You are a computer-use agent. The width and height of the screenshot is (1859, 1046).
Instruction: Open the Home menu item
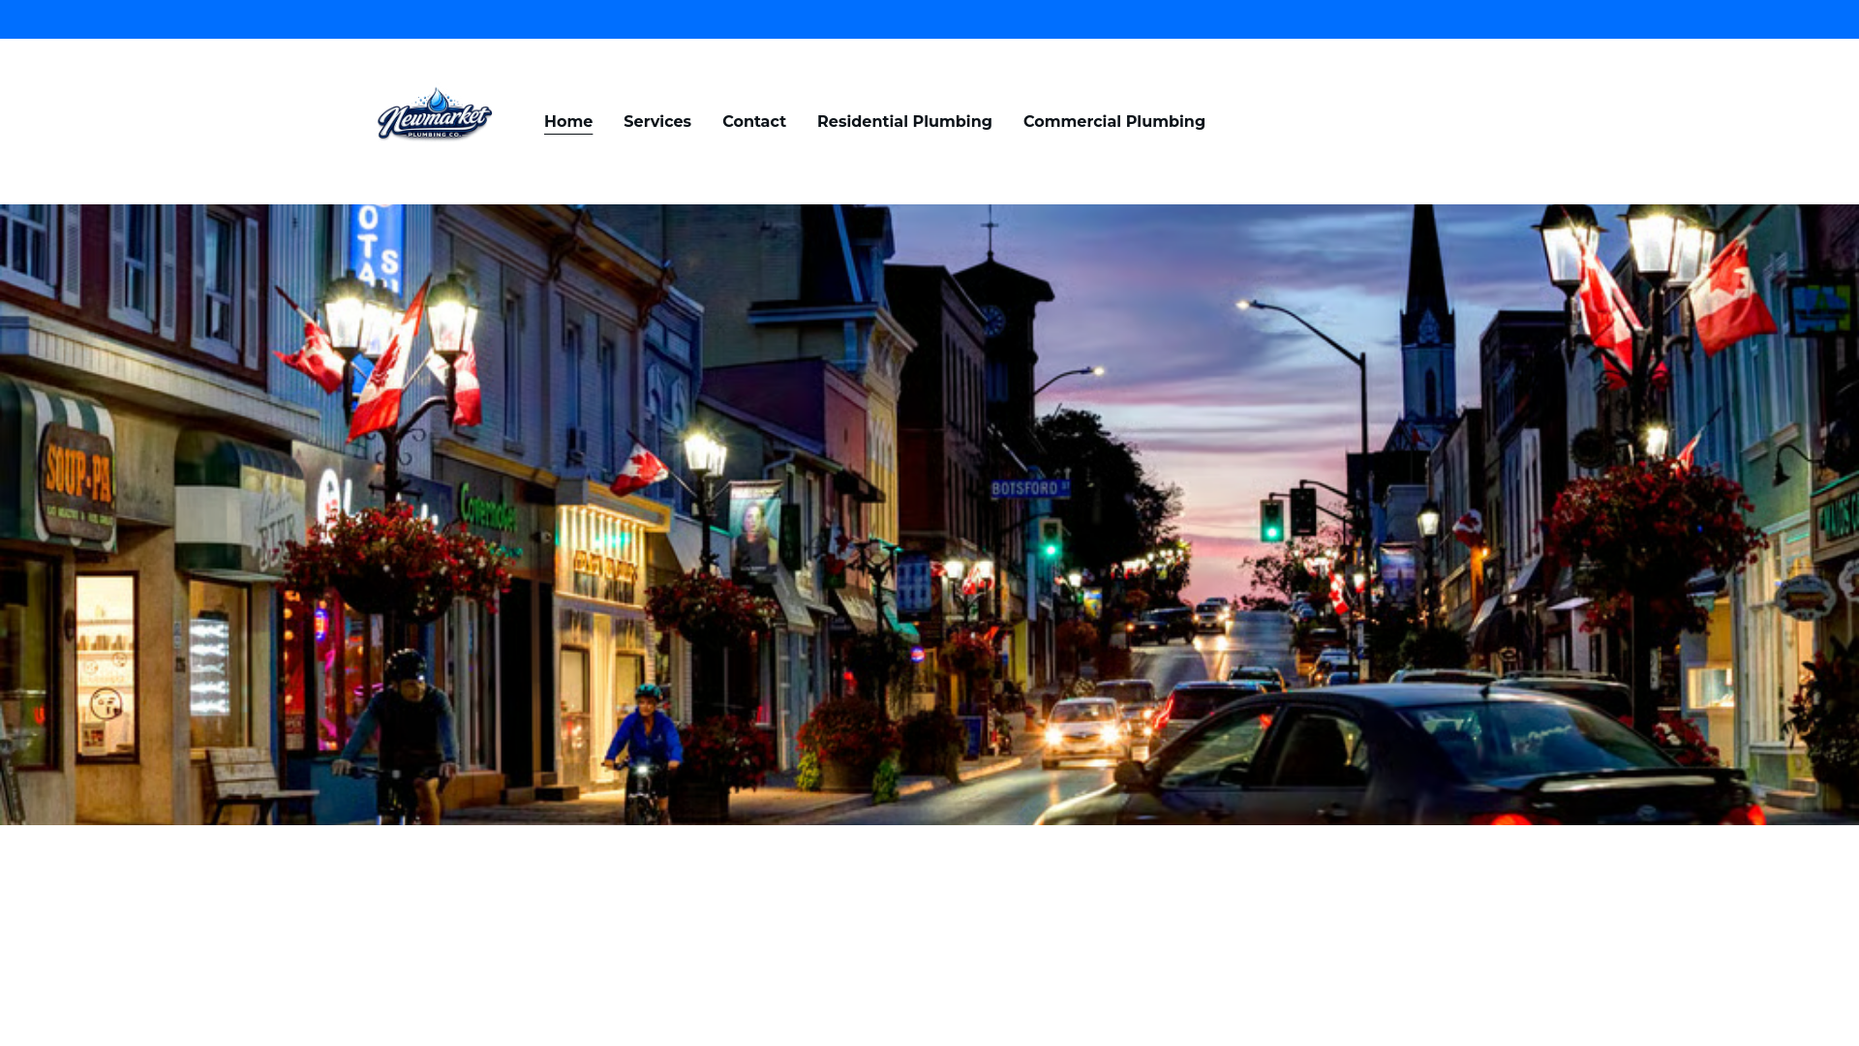point(568,122)
